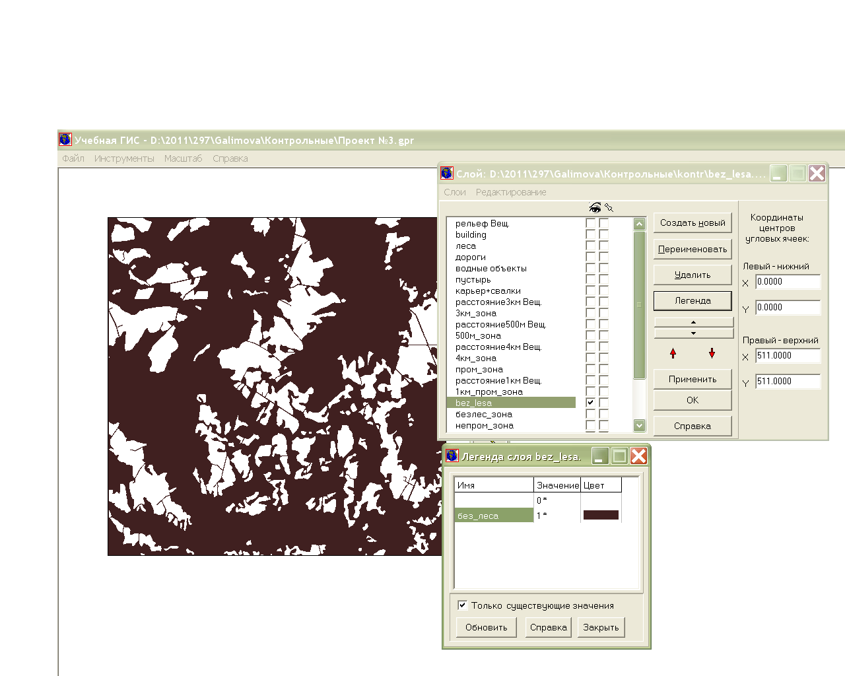This screenshot has height=676, width=845.
Task: Show the непром_зона layer
Action: point(590,426)
